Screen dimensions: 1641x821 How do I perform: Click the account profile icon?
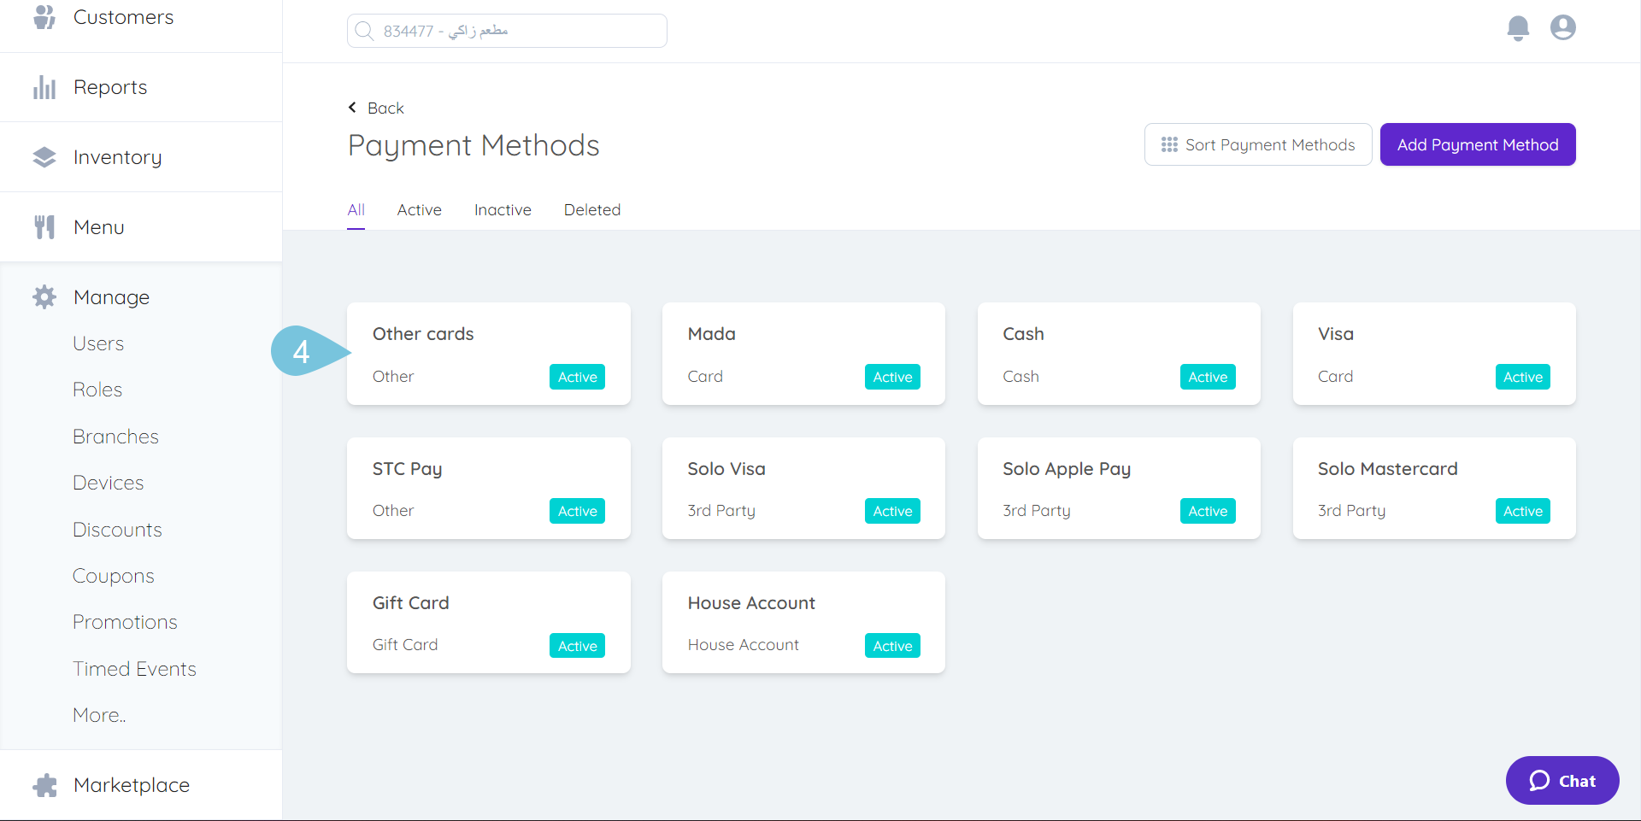pyautogui.click(x=1563, y=27)
